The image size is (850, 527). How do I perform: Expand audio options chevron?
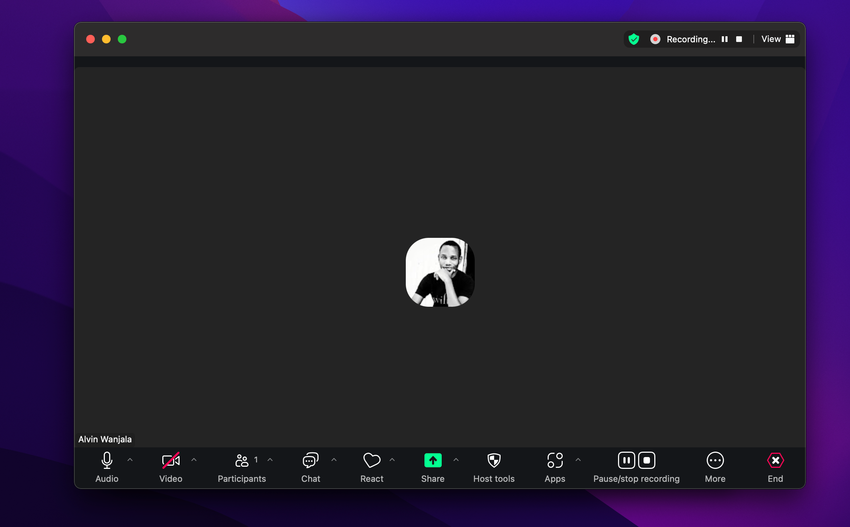point(130,460)
